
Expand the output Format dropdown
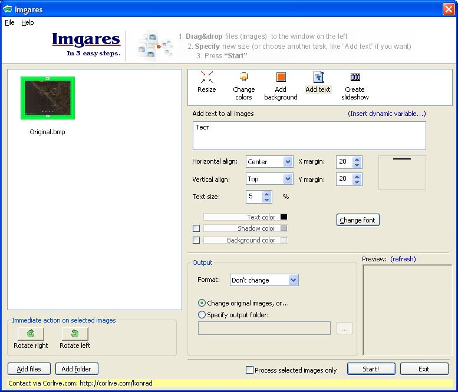(x=294, y=280)
